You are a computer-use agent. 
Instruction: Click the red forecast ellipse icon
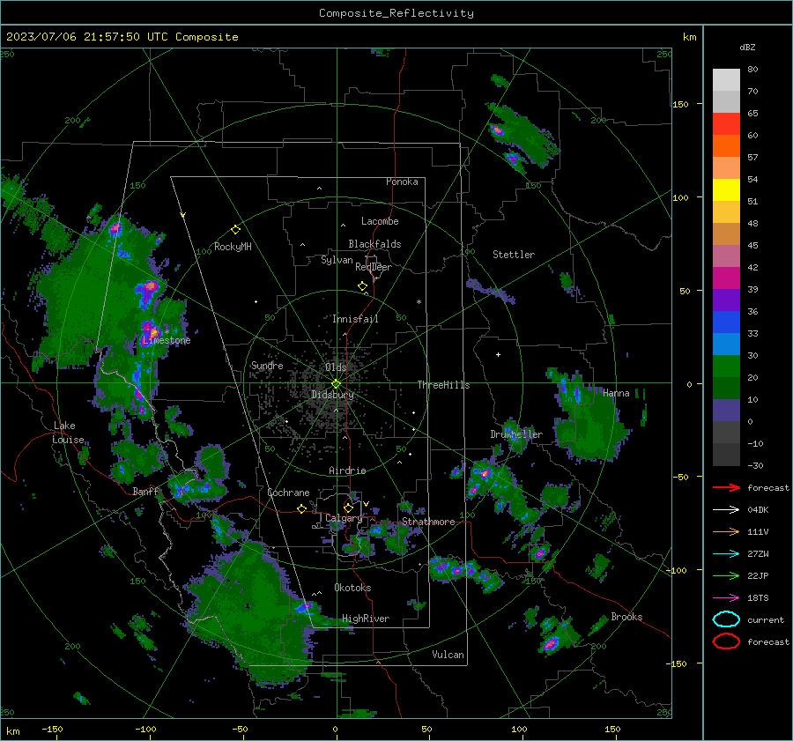tap(726, 641)
